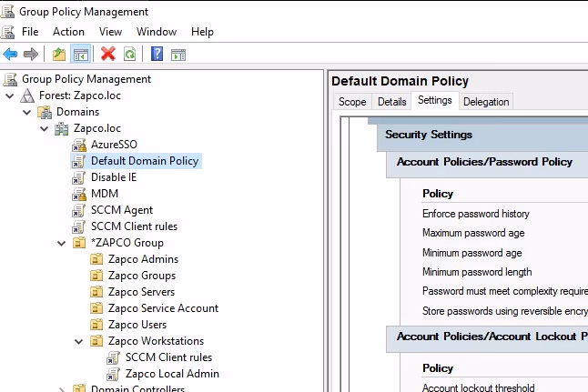Click the Default Domain Policy GPO icon

[x=79, y=161]
